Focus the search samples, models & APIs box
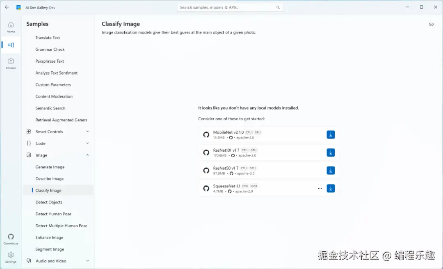The image size is (443, 269). pyautogui.click(x=230, y=7)
